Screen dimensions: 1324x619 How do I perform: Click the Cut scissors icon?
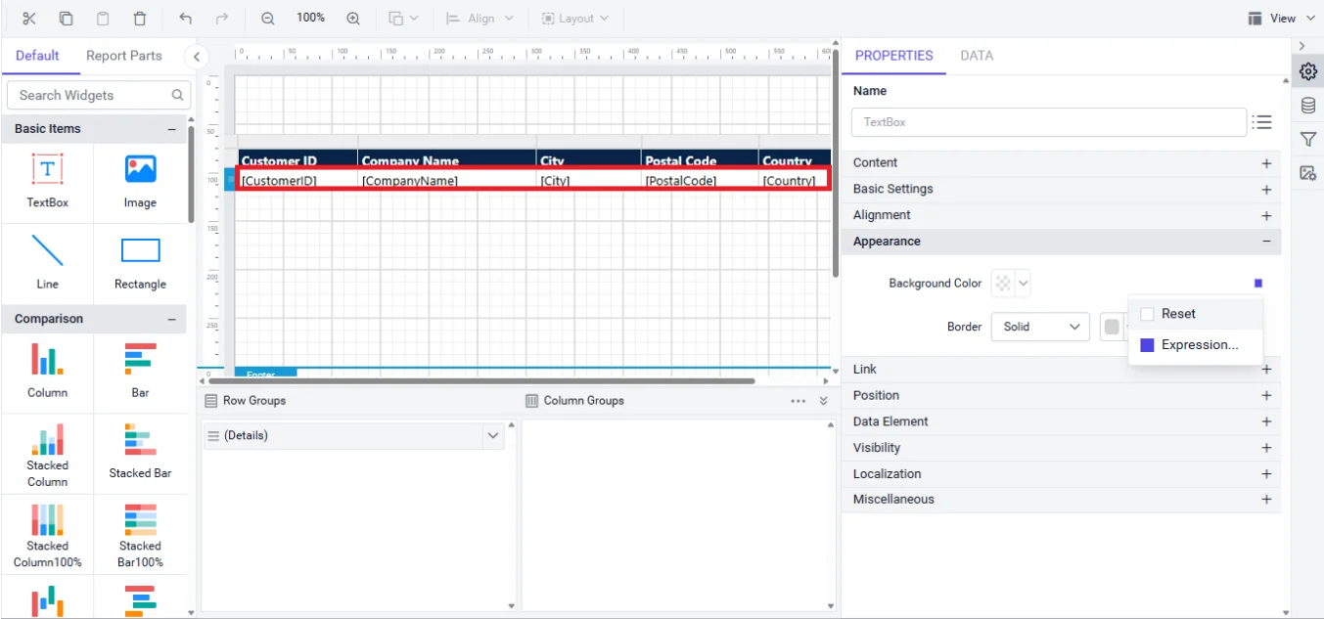coord(28,19)
